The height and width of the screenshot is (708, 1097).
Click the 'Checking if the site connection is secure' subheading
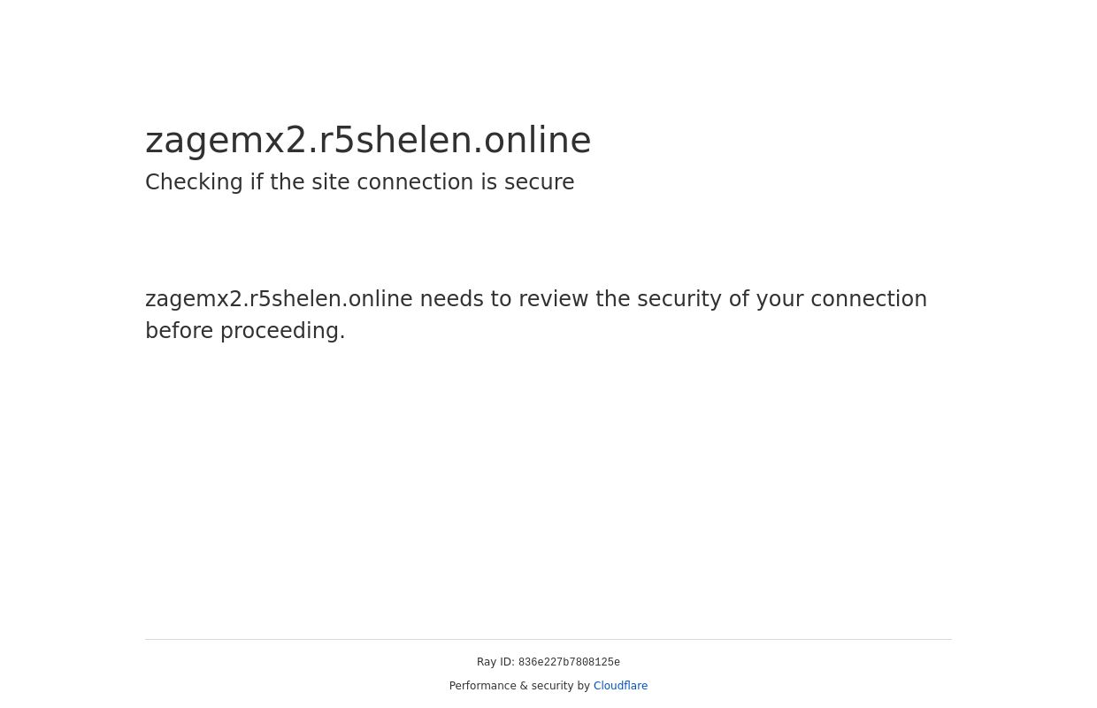click(359, 182)
